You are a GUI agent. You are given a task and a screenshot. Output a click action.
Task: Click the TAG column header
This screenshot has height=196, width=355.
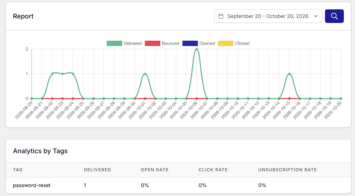(18, 170)
